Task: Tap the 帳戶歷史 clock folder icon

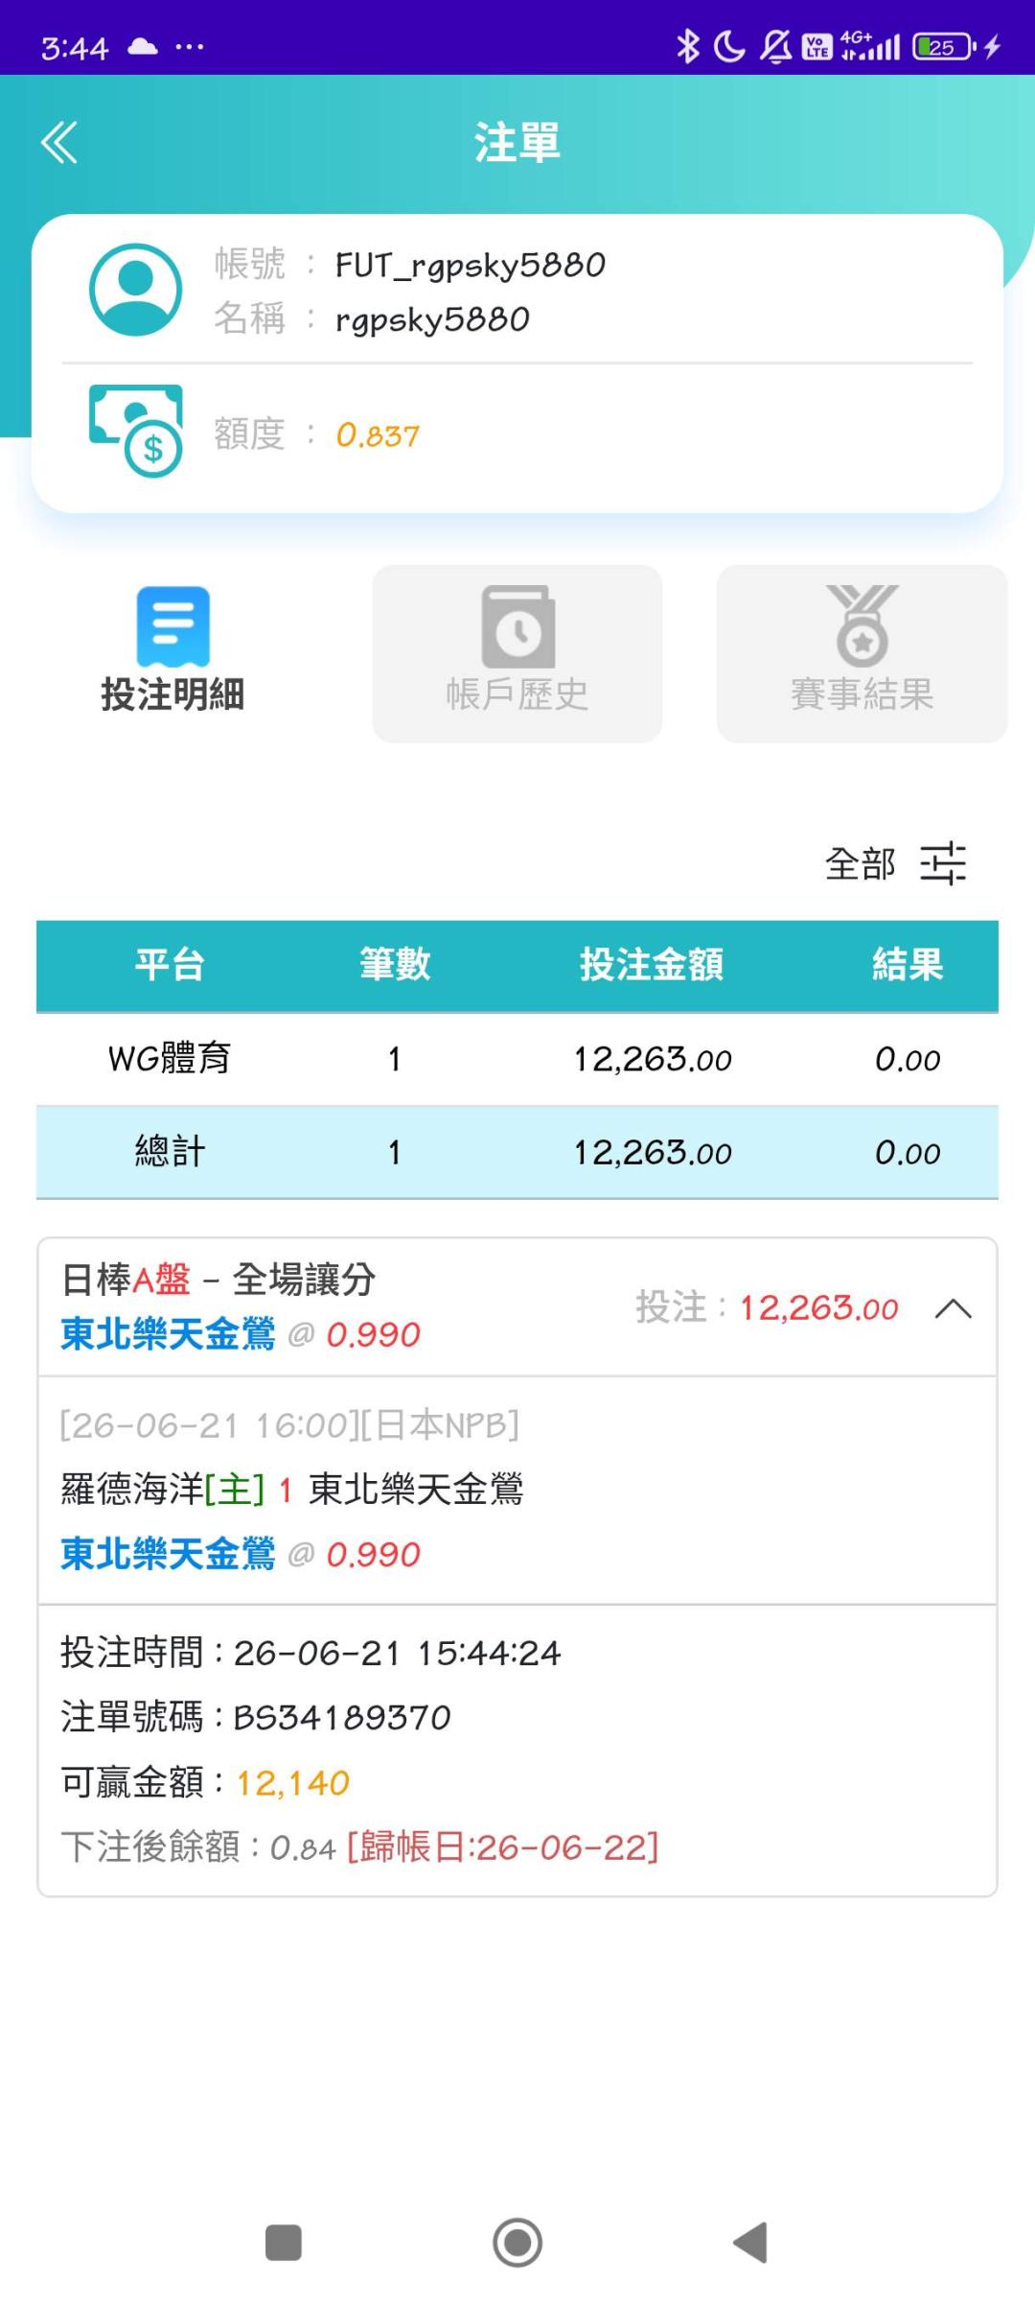Action: (517, 626)
